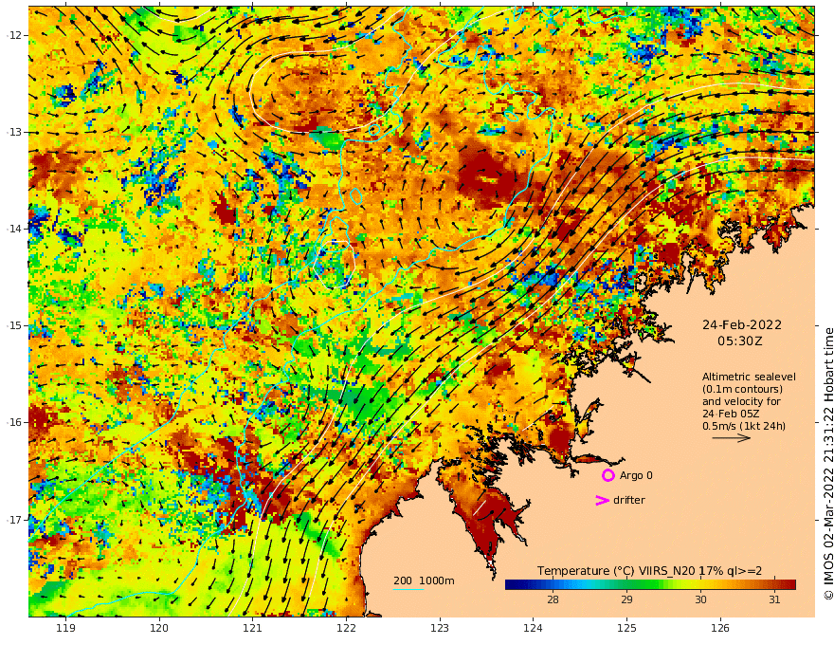Click the 30 value on the colorbar
The width and height of the screenshot is (834, 645).
point(700,599)
